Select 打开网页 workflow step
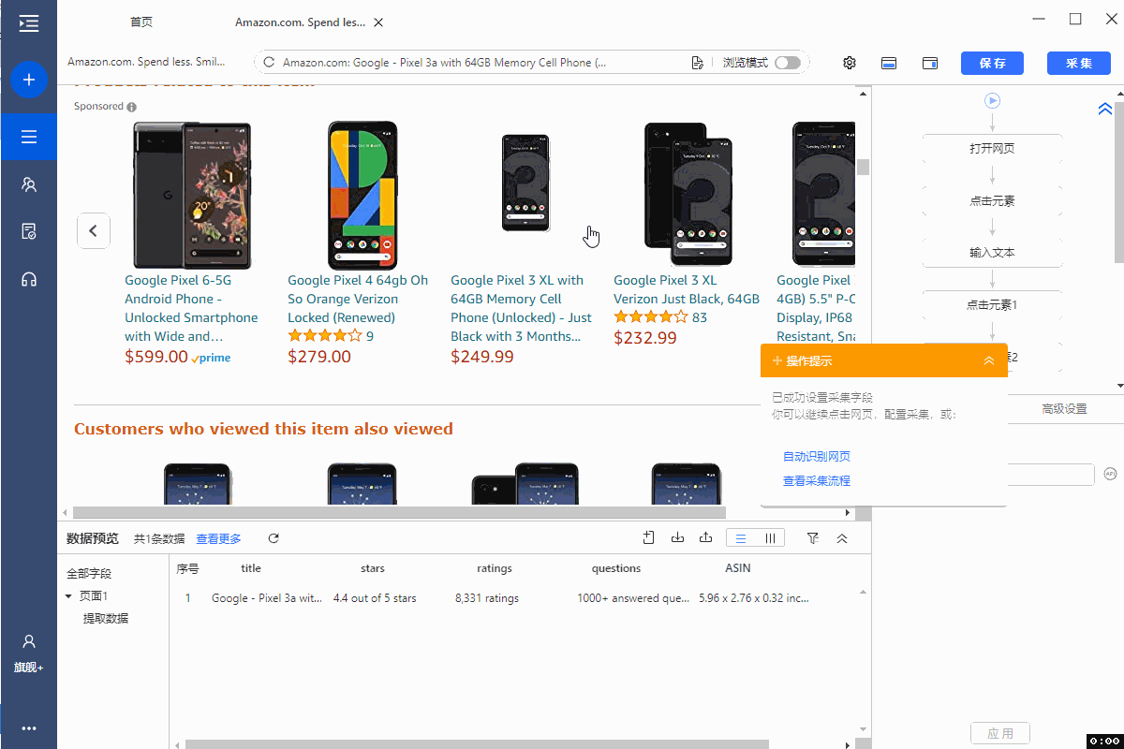Image resolution: width=1124 pixels, height=749 pixels. tap(993, 149)
